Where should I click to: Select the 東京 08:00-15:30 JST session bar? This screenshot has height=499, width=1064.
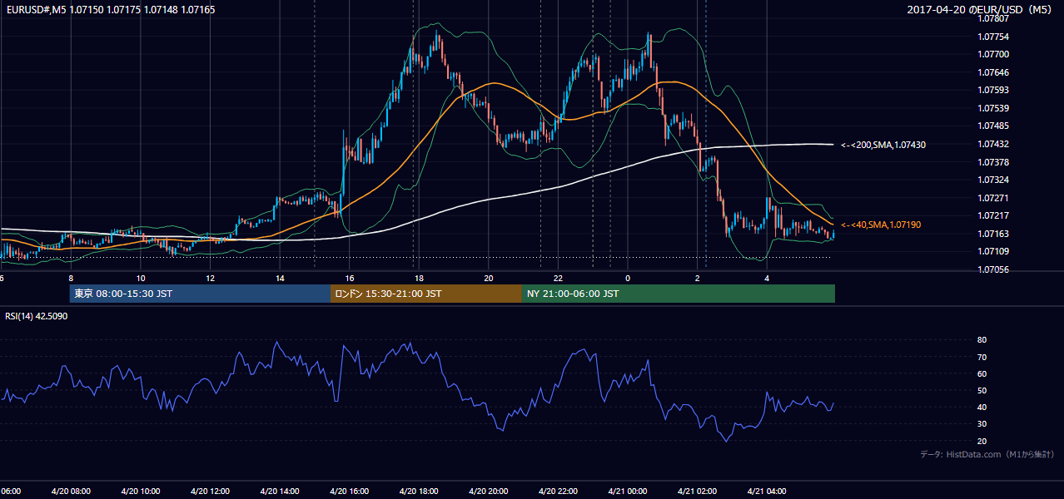click(200, 294)
